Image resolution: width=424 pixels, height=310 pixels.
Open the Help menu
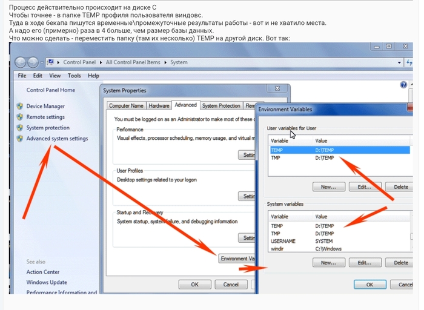(93, 76)
